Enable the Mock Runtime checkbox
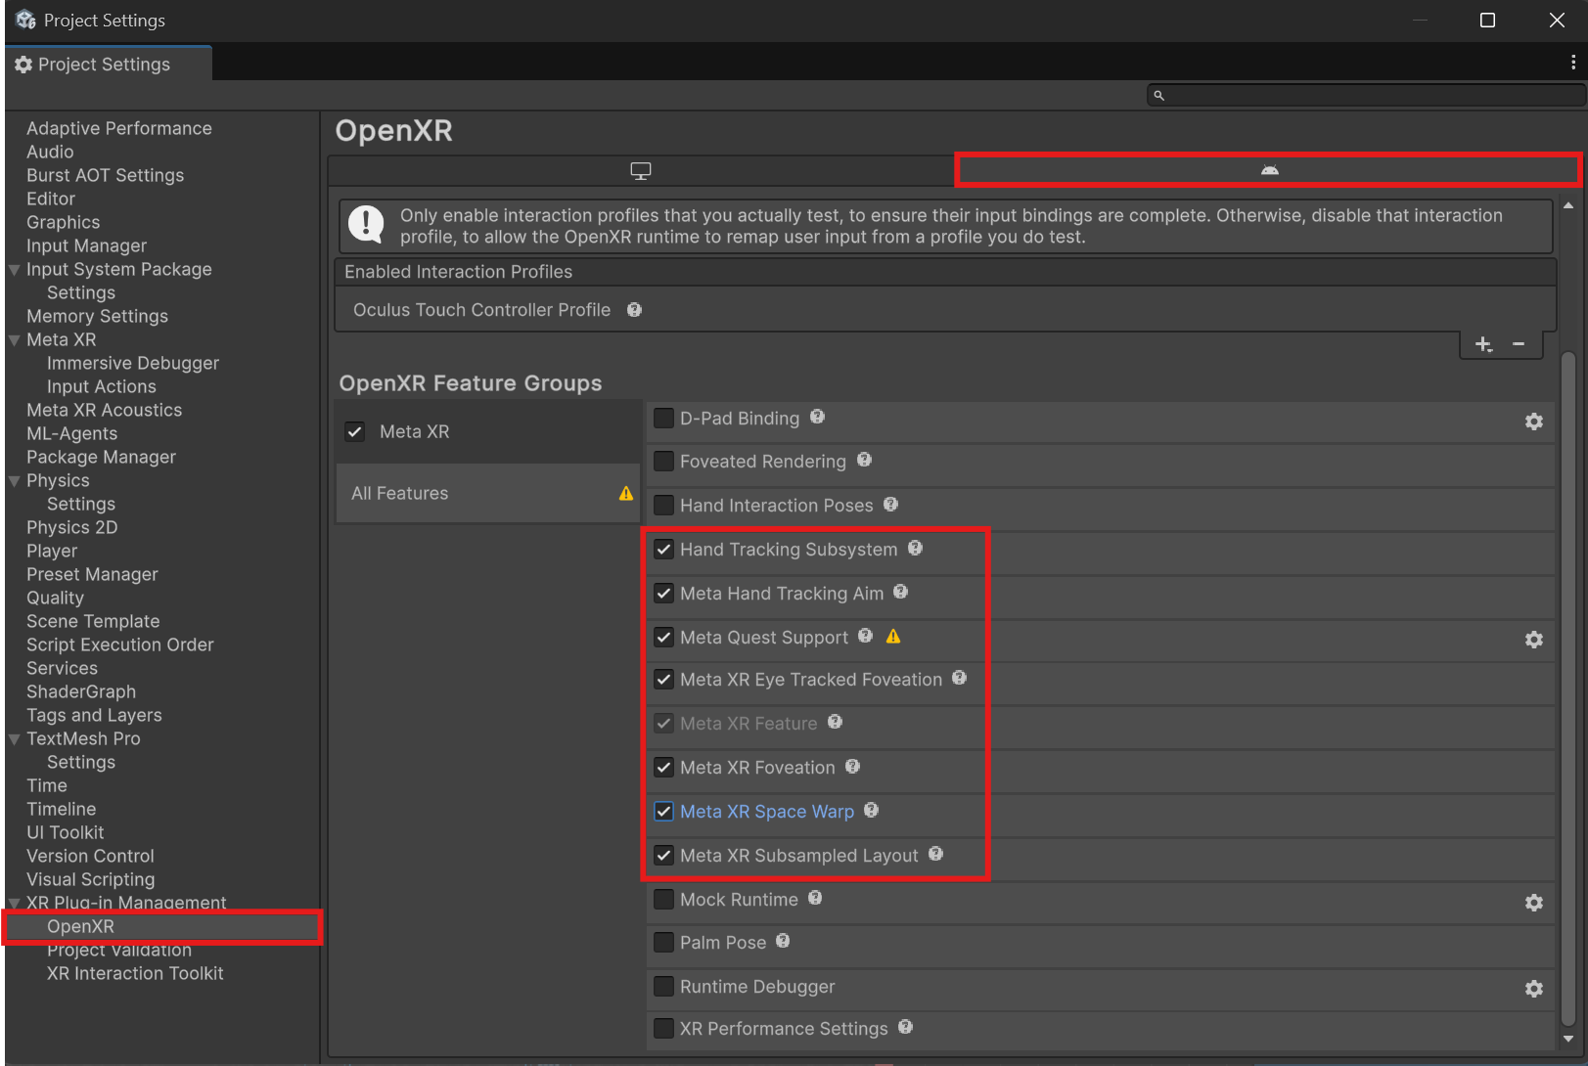 click(x=663, y=899)
